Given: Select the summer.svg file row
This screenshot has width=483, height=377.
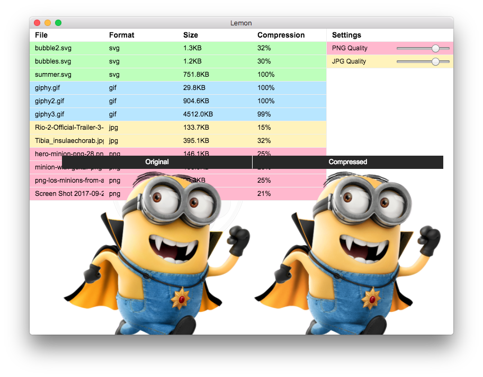Looking at the screenshot, I should (178, 75).
